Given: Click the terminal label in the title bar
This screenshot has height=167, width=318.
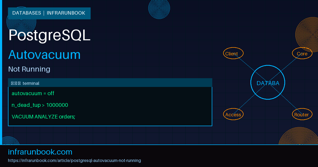Looking at the screenshot, I should 31,83.
